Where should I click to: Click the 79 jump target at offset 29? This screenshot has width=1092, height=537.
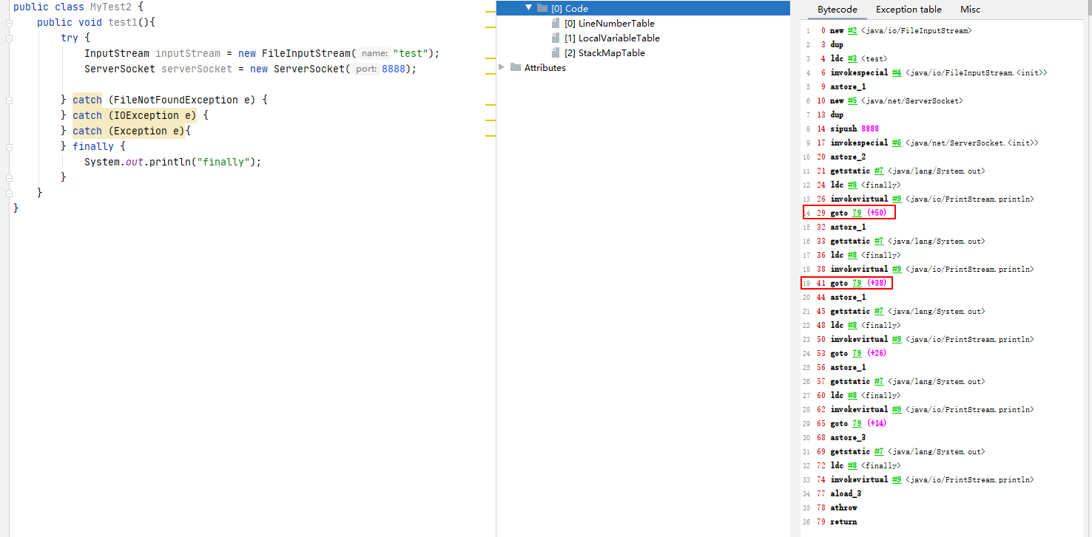coord(857,213)
